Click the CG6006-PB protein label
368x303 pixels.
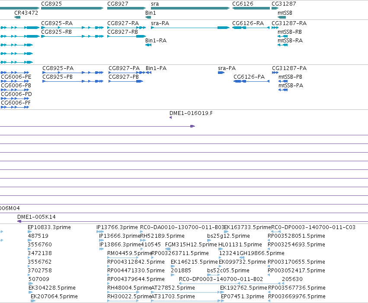tap(16, 86)
